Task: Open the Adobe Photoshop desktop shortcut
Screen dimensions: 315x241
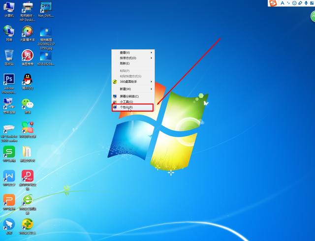Action: 9,83
